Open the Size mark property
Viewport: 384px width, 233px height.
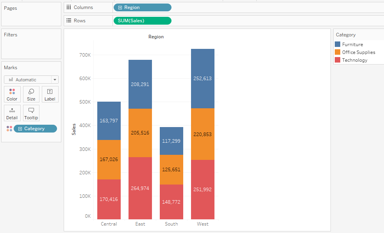(31, 94)
